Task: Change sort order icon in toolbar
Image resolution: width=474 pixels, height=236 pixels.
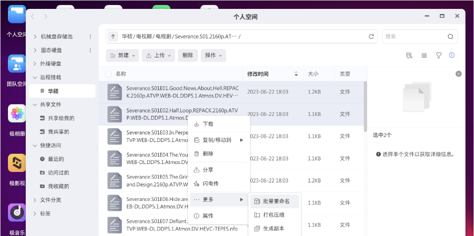Action: pos(409,55)
